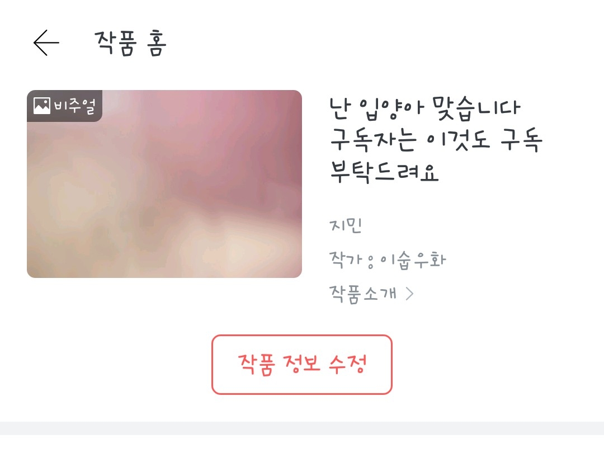The image size is (604, 453).
Task: Tap the 비주얼 badge label text
Action: (75, 106)
